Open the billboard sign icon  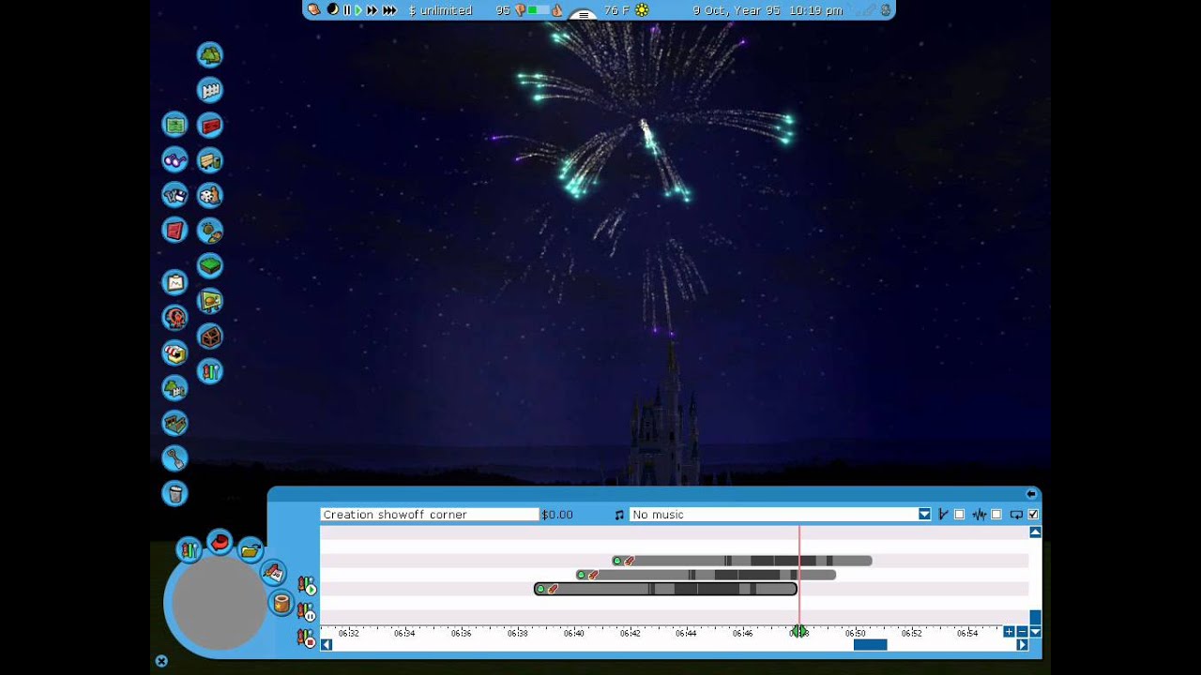click(210, 301)
